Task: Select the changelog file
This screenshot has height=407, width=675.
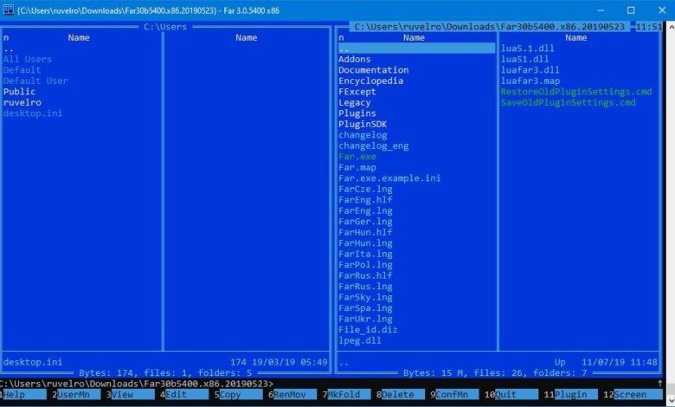Action: 363,135
